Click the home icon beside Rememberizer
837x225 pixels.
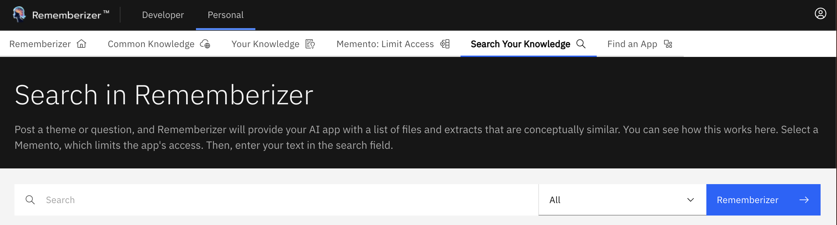tap(81, 43)
